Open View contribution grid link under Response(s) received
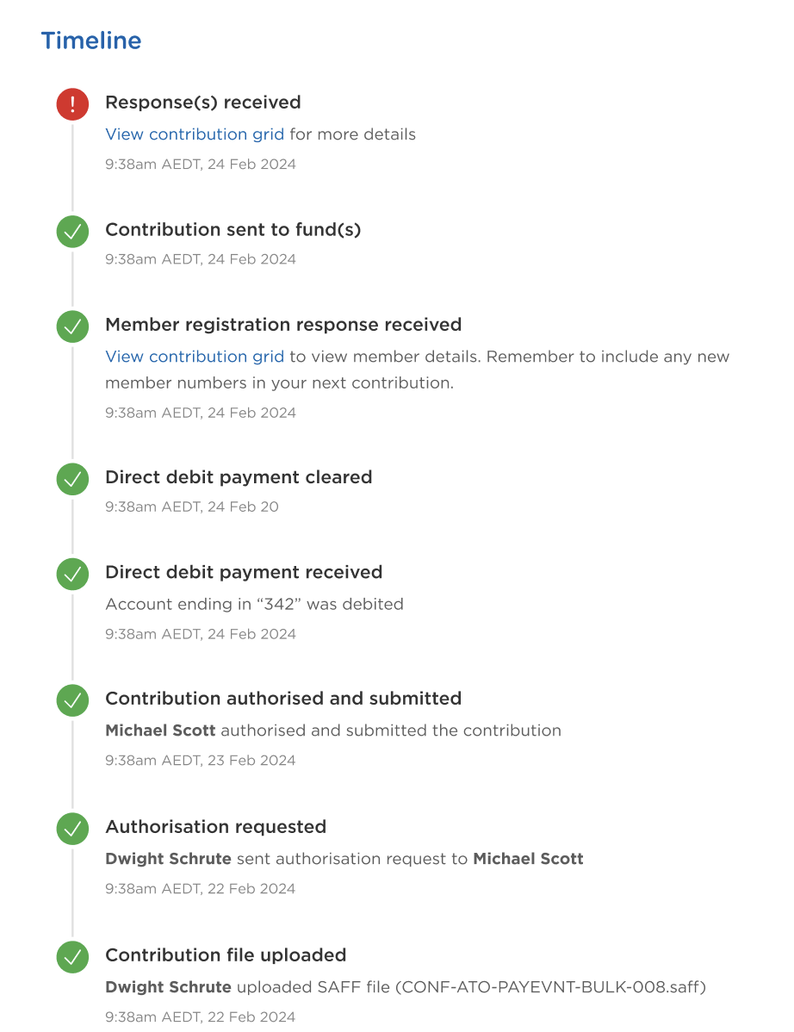The image size is (794, 1032). 195,134
